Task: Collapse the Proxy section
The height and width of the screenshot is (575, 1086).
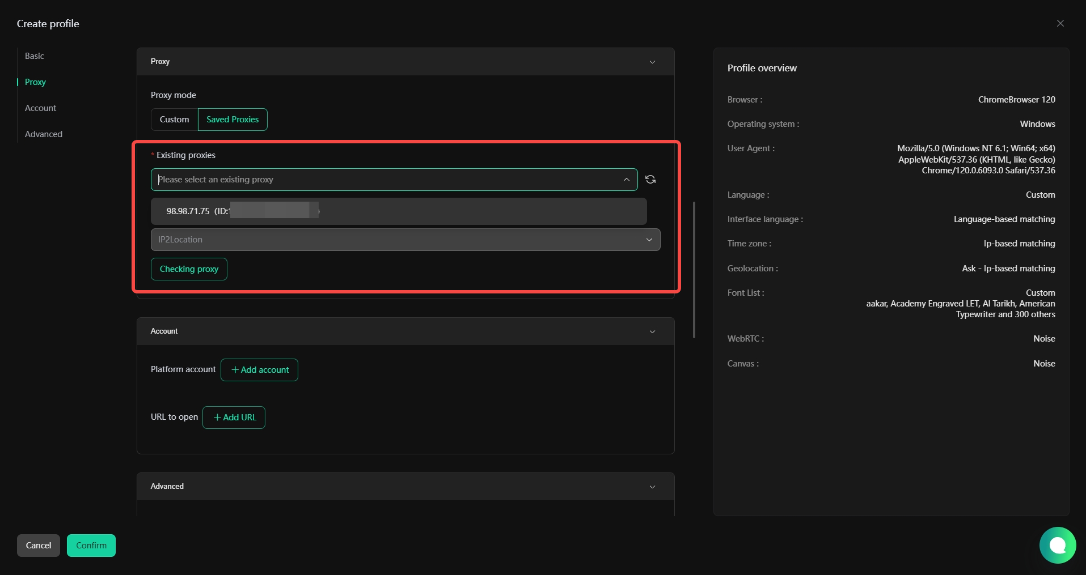Action: pos(652,62)
